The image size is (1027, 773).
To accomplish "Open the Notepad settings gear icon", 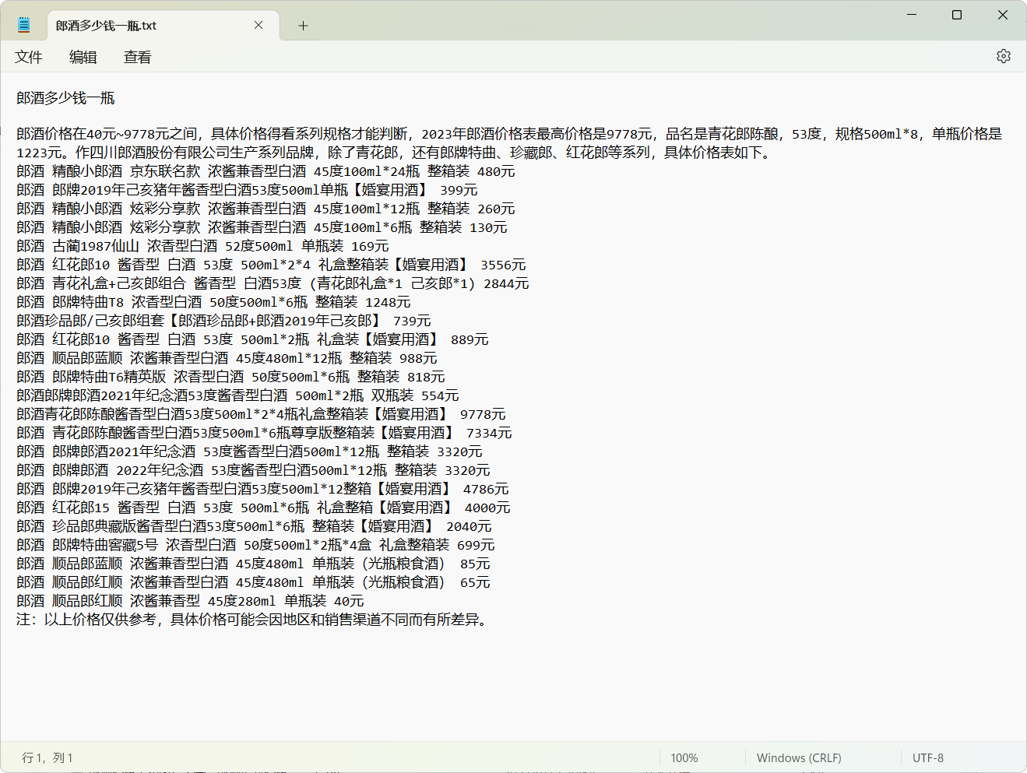I will point(1003,56).
